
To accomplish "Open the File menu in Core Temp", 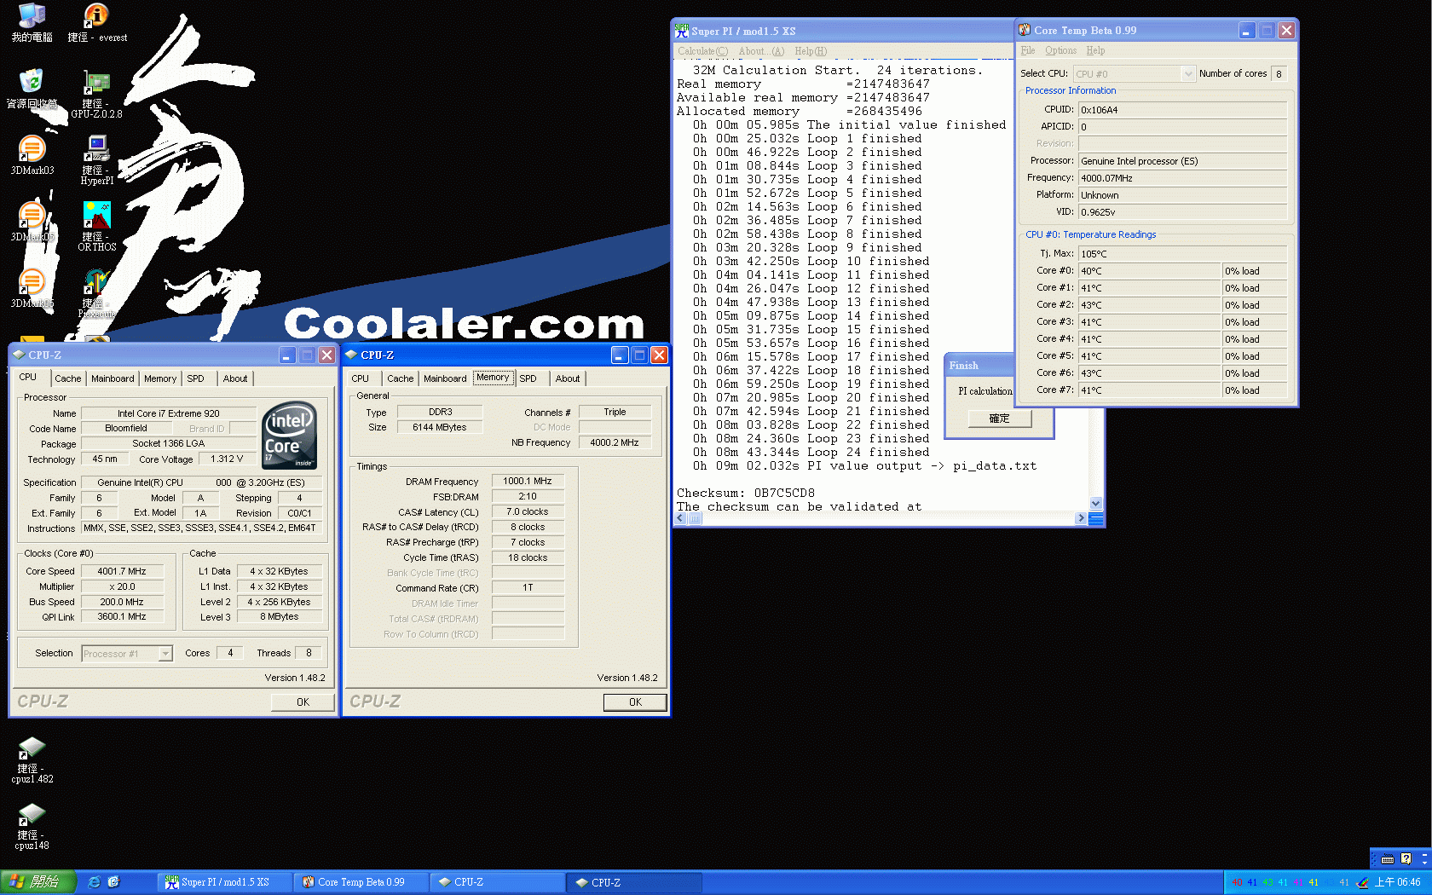I will [1028, 50].
